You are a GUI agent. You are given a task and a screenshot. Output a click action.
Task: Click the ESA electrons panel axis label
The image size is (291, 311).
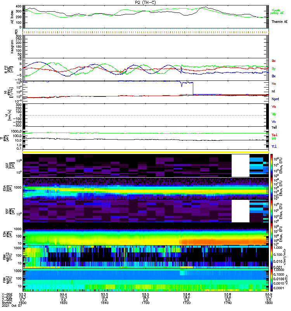[7, 234]
